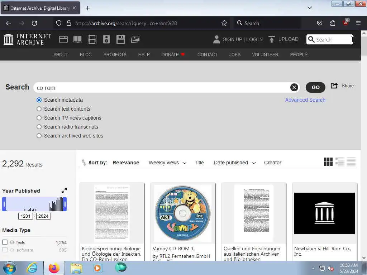Click the padlock site info icon
The width and height of the screenshot is (367, 275).
click(68, 23)
